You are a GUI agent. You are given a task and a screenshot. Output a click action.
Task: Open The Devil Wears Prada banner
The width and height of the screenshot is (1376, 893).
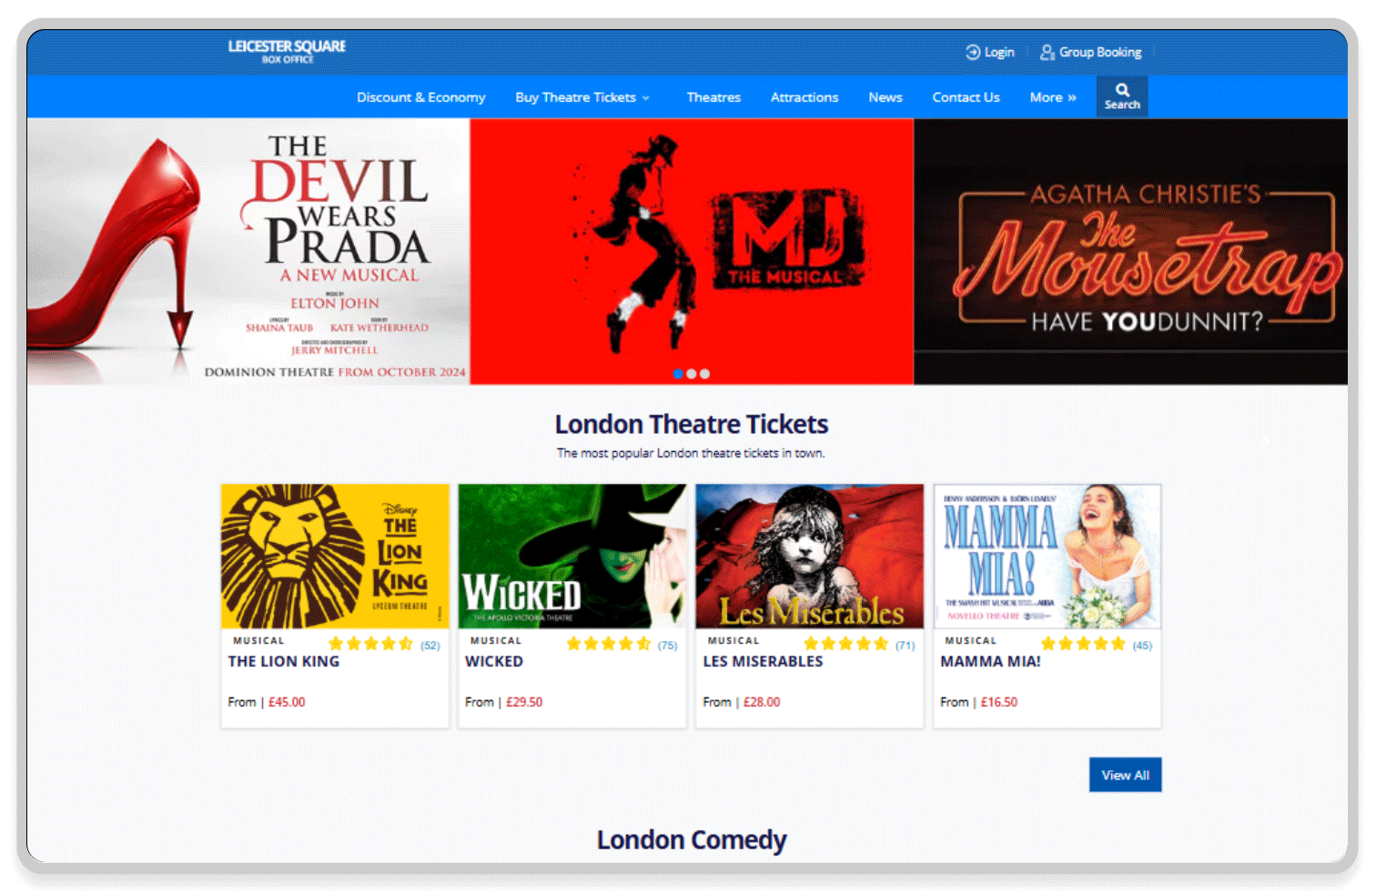click(248, 252)
